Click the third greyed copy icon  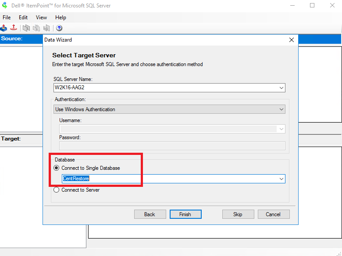(x=46, y=28)
